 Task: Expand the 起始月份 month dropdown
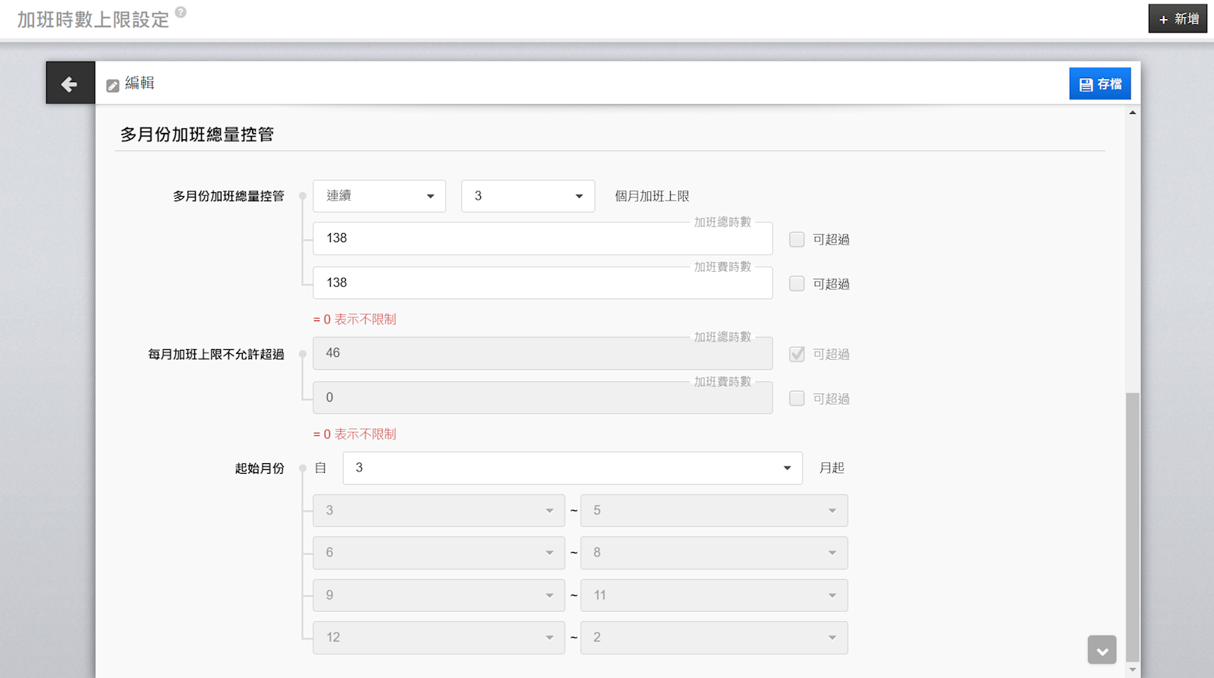[x=572, y=468]
